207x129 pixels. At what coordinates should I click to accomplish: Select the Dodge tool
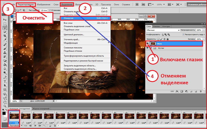5,73
